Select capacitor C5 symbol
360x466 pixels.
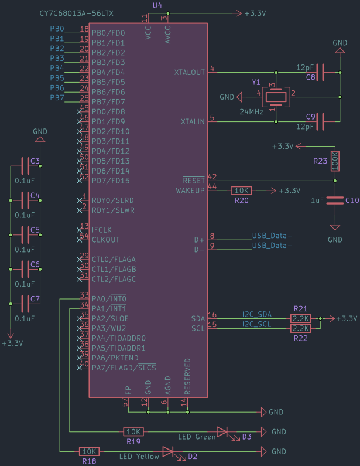tap(25, 235)
